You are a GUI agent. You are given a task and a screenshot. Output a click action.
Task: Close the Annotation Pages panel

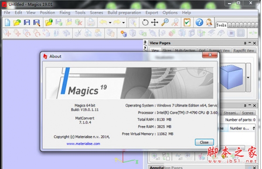click(254, 167)
